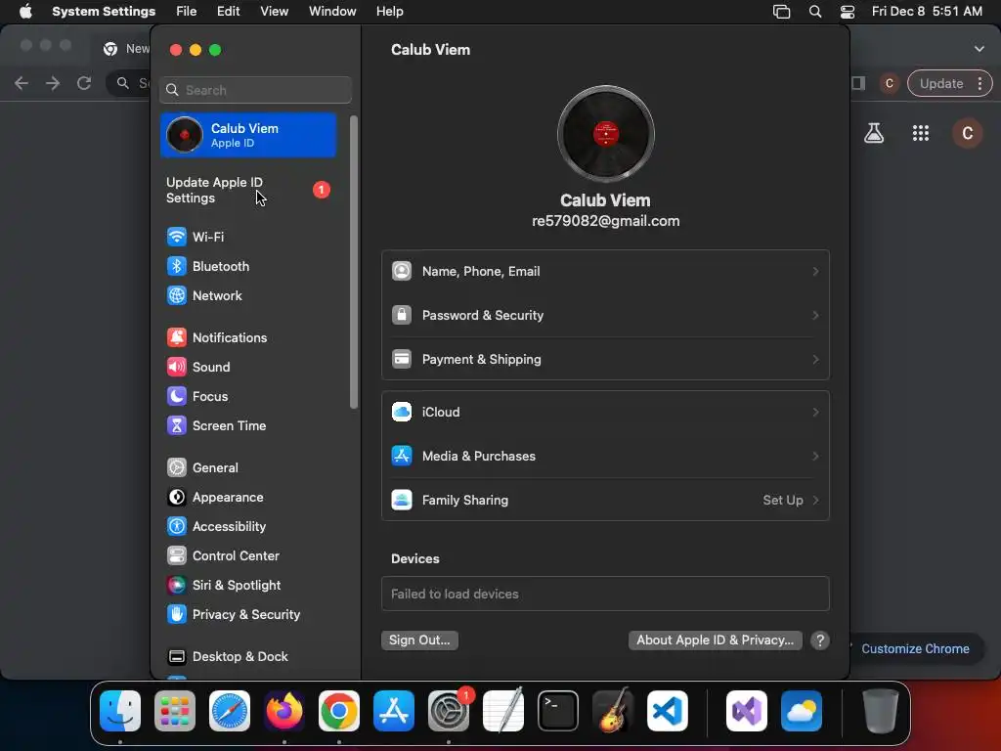The height and width of the screenshot is (751, 1001).
Task: Click About Apple ID & Privacy button
Action: (x=715, y=640)
